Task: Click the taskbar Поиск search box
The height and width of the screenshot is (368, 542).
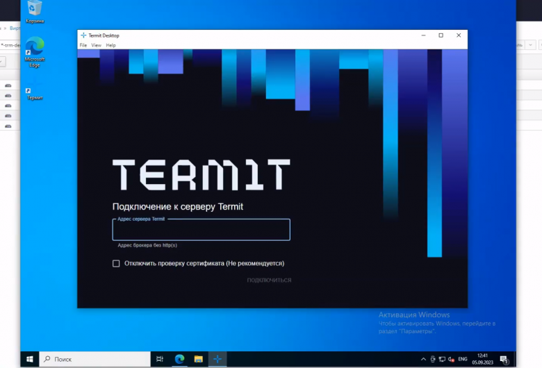Action: point(94,359)
